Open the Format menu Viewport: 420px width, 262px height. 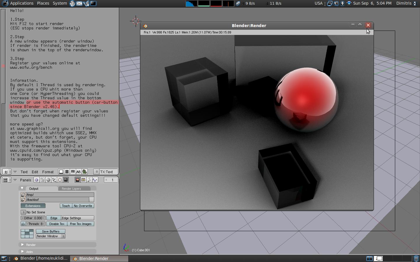[48, 172]
